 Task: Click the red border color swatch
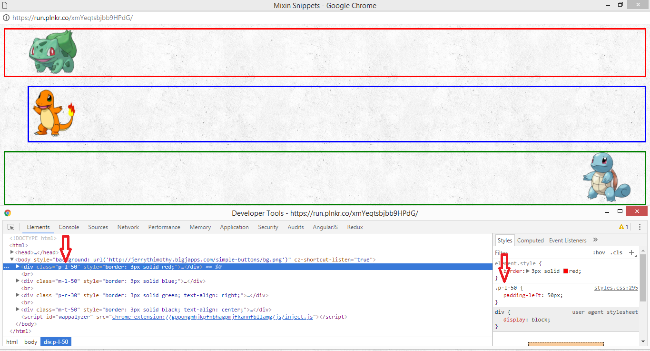566,271
